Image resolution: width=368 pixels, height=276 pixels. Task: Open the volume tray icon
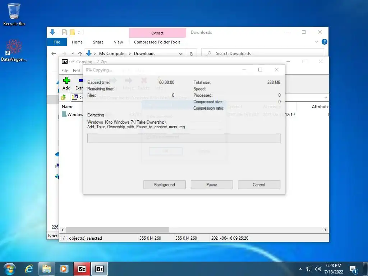(318, 269)
